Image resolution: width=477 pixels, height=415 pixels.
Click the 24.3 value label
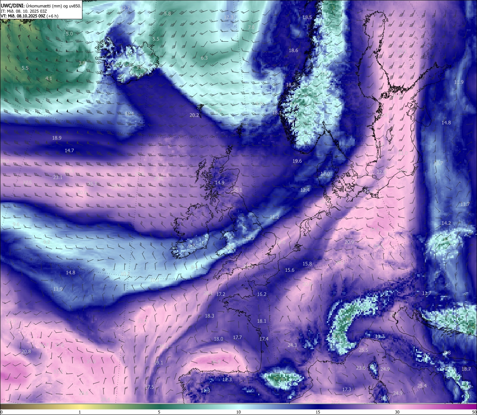[x=292, y=345]
